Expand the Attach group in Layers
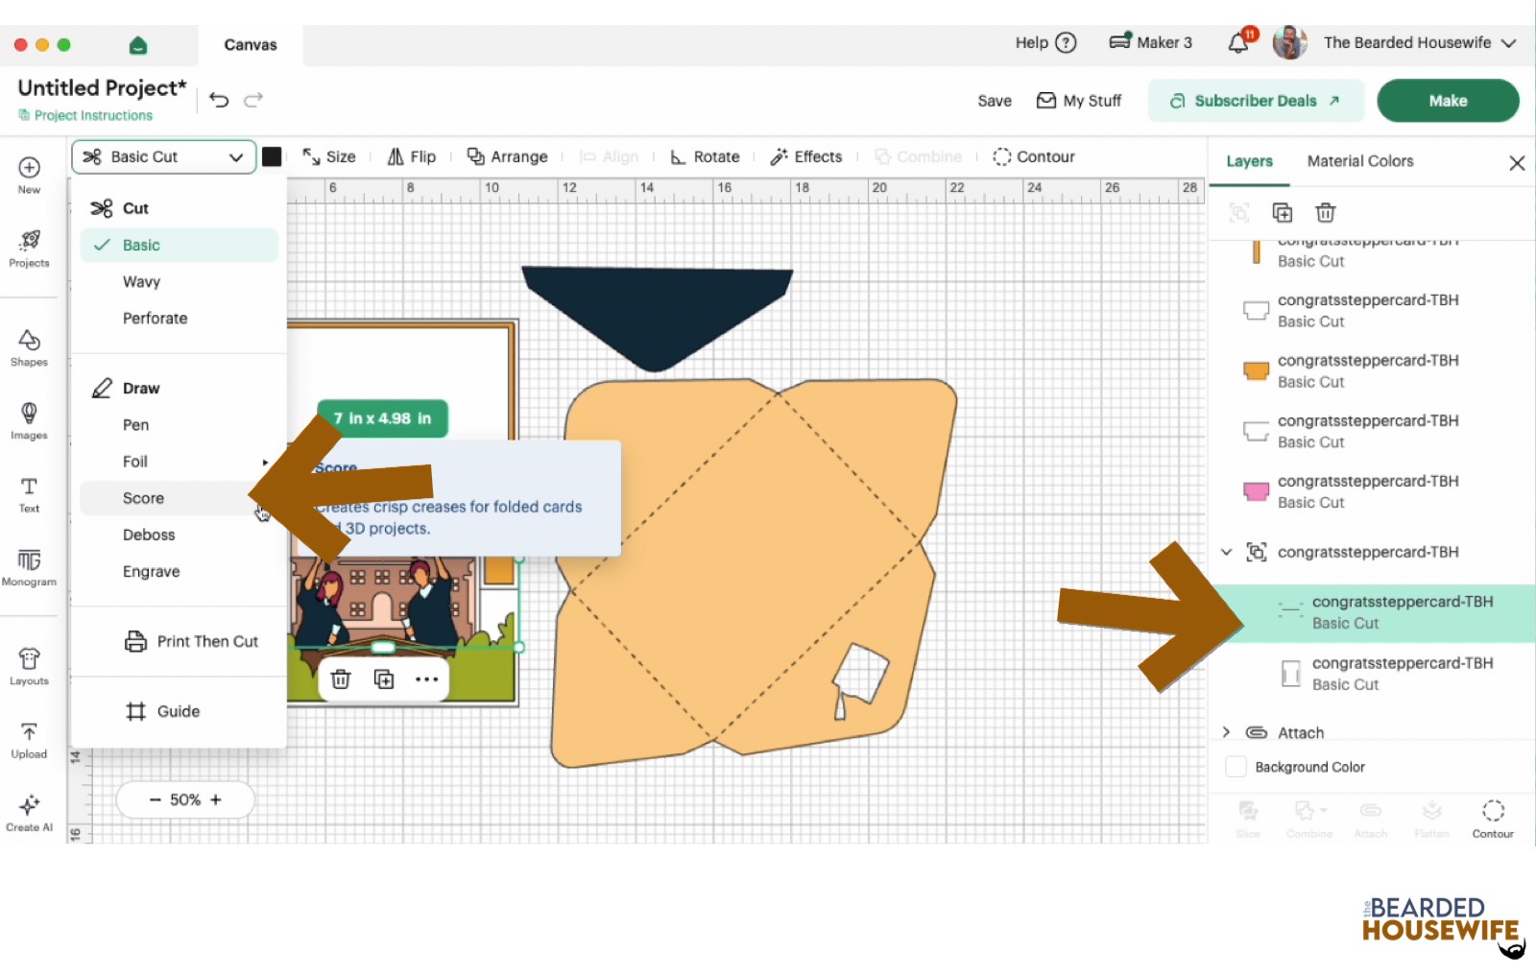This screenshot has height=976, width=1536. pyautogui.click(x=1226, y=732)
